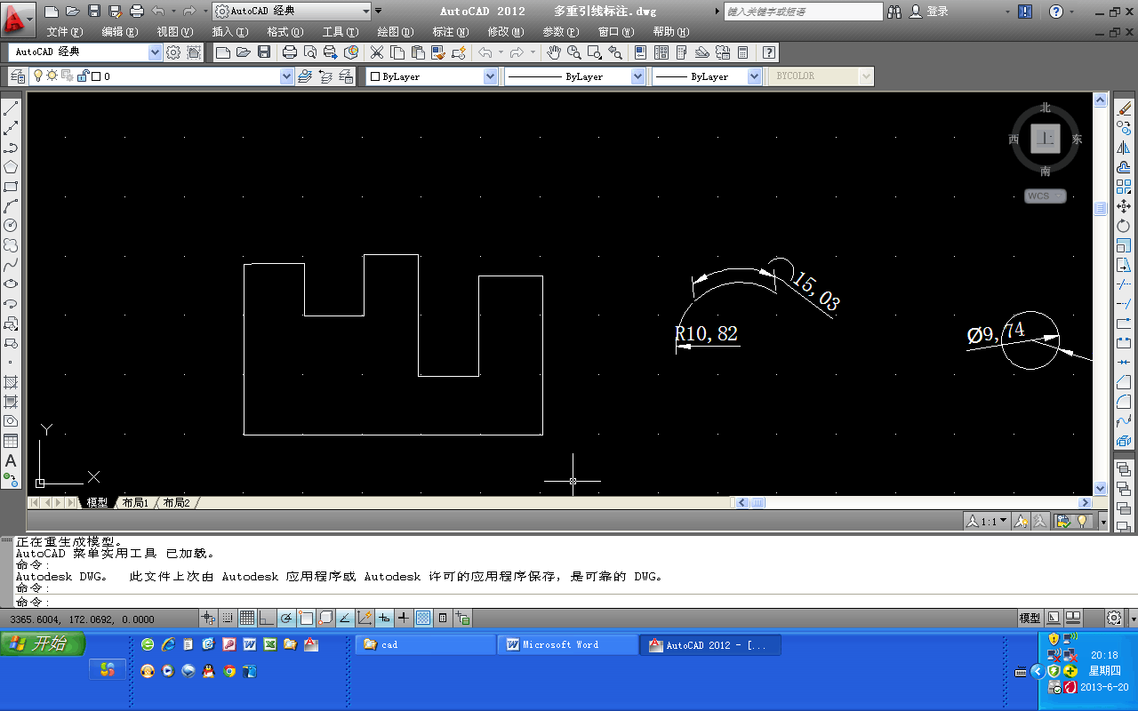The image size is (1138, 711).
Task: Open the Pan hand tool
Action: pyautogui.click(x=554, y=52)
